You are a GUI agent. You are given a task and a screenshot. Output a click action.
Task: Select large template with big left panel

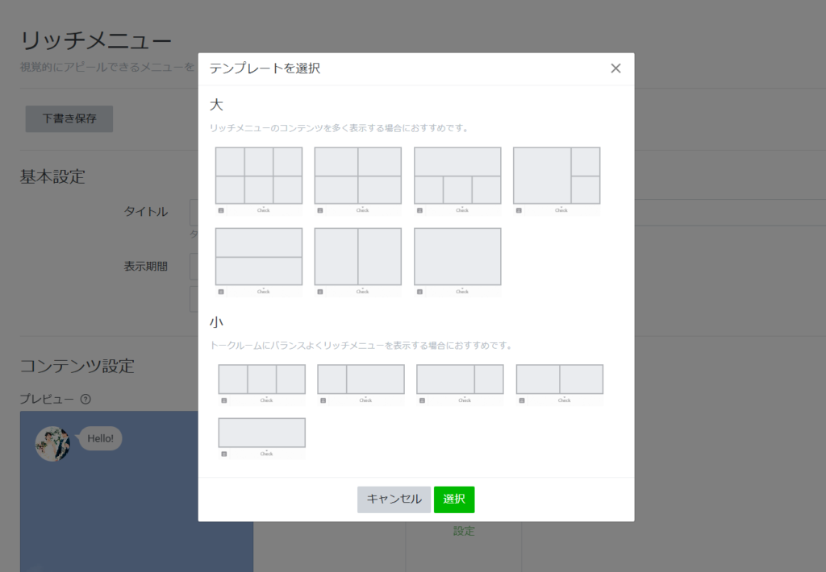coord(557,176)
